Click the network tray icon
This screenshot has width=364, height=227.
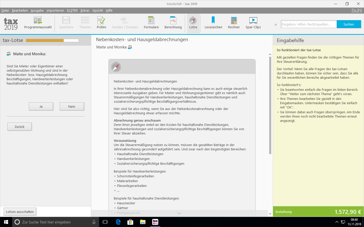tap(343, 222)
